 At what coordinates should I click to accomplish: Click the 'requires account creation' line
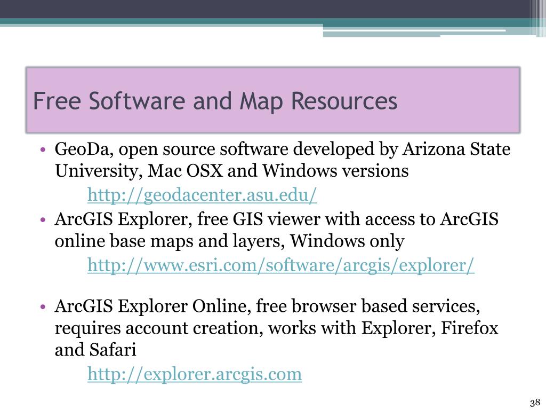tap(277, 328)
